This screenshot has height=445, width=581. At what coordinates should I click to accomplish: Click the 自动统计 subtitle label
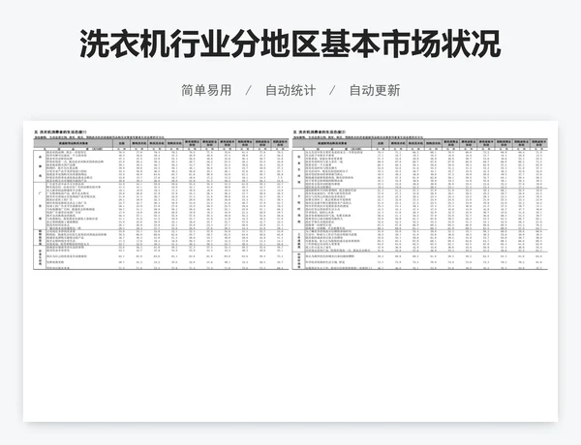click(x=290, y=90)
